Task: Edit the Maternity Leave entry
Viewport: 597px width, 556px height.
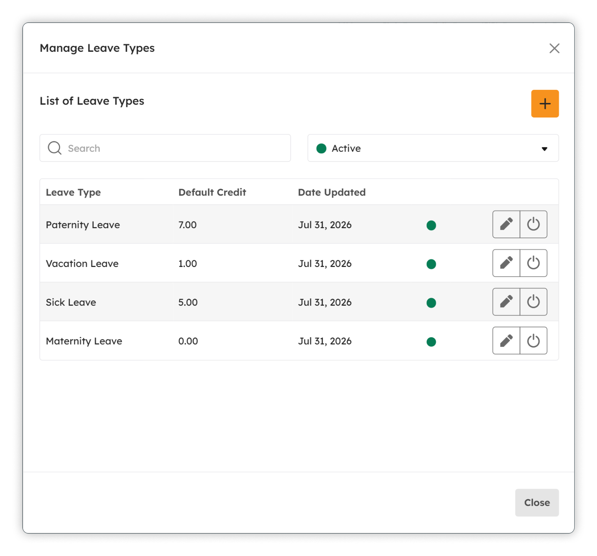Action: 506,340
